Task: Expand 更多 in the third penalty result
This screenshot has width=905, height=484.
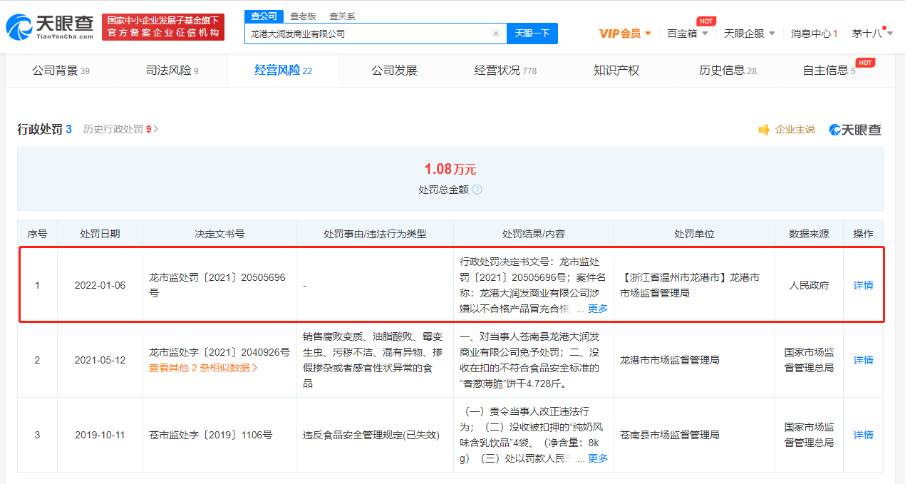Action: 598,458
